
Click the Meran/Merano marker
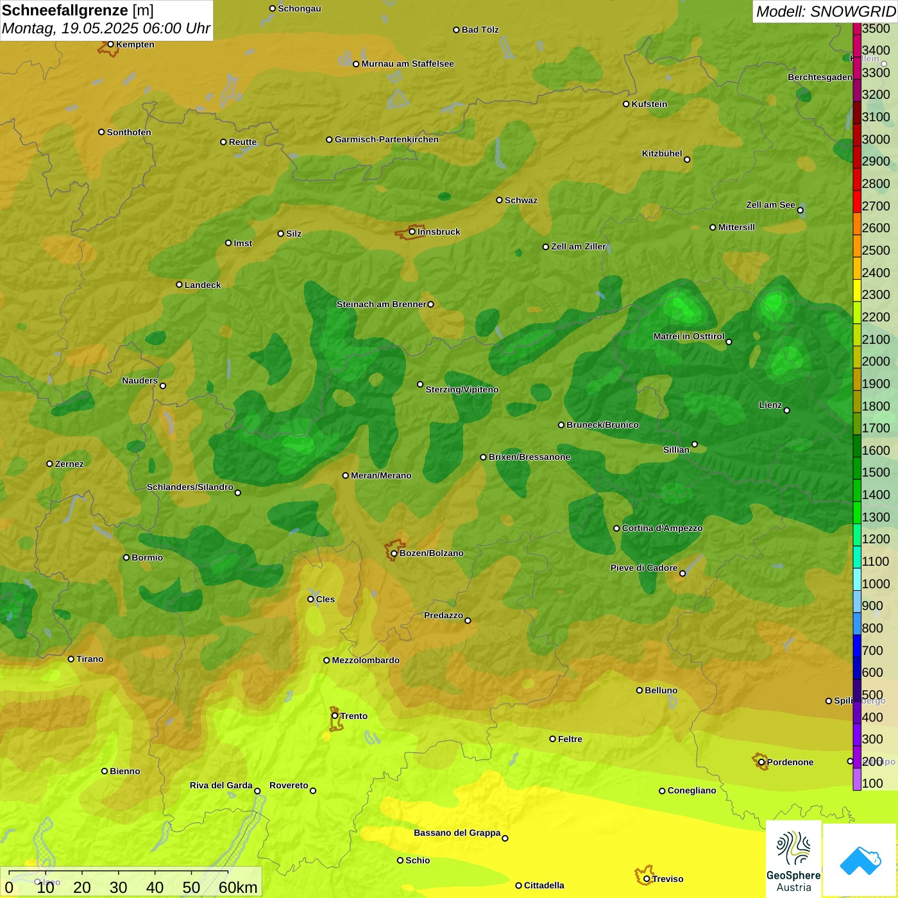[345, 475]
